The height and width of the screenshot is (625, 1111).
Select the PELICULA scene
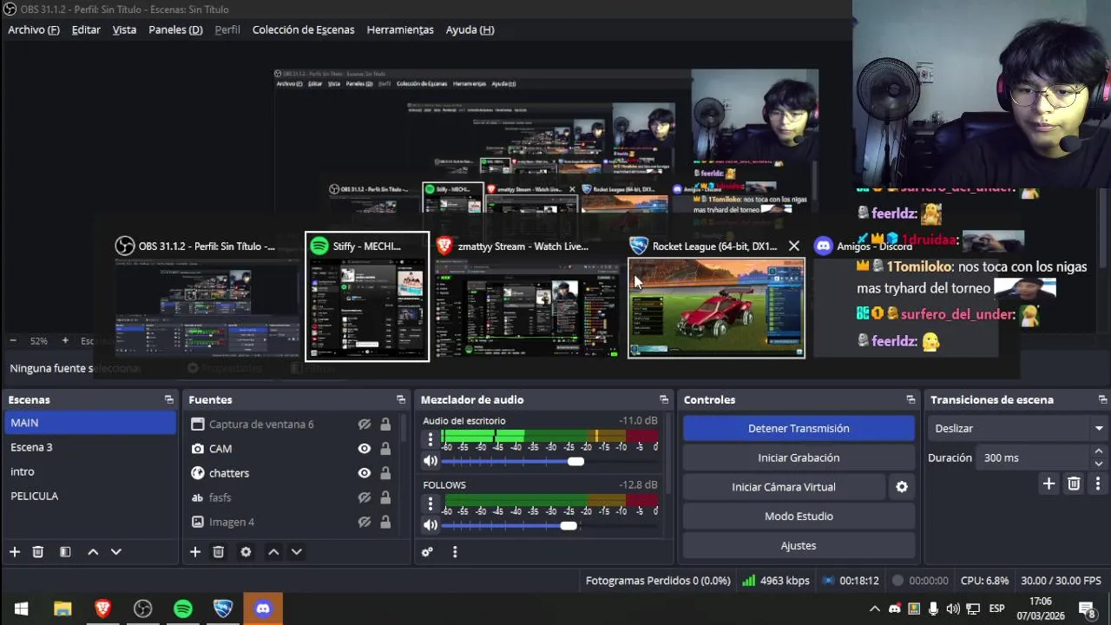click(x=90, y=496)
